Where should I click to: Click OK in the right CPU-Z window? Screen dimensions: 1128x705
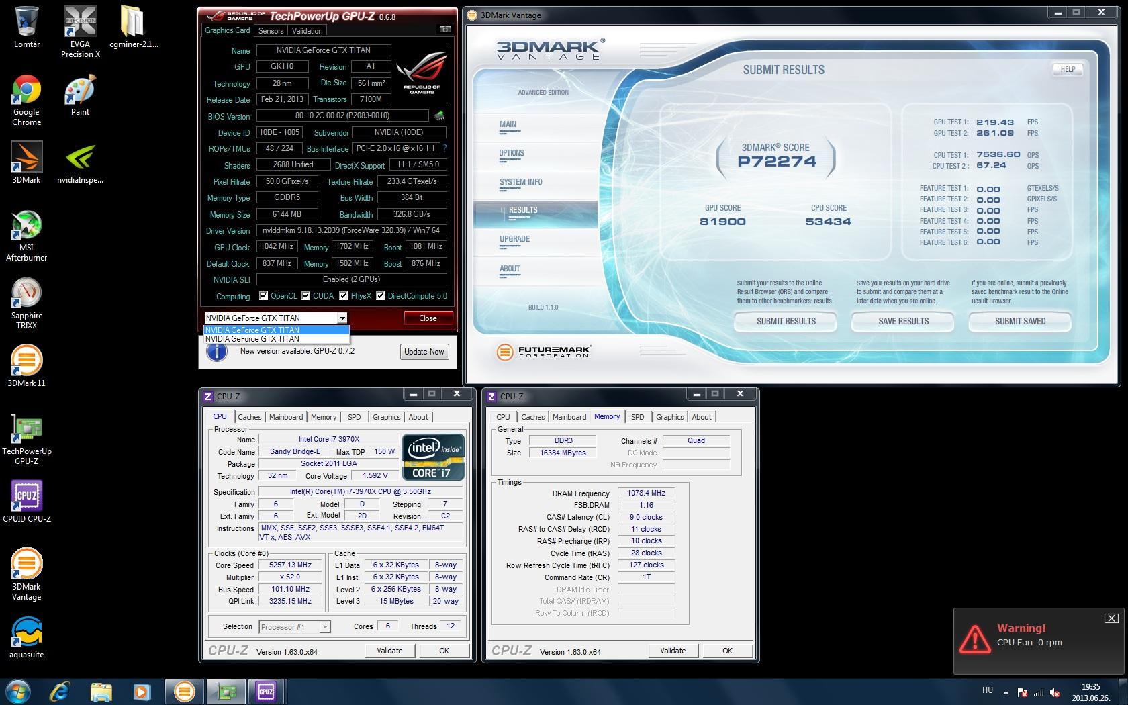(x=727, y=651)
